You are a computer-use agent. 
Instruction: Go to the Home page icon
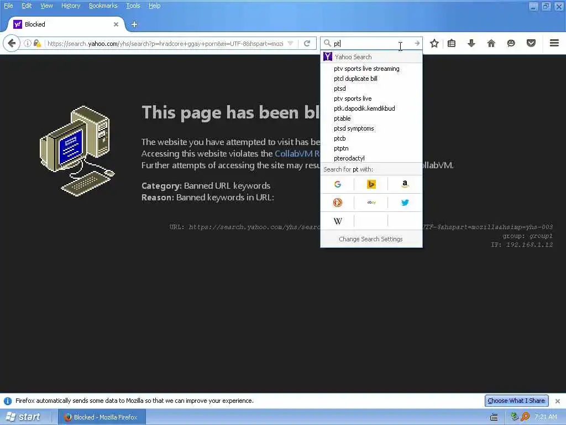tap(491, 43)
